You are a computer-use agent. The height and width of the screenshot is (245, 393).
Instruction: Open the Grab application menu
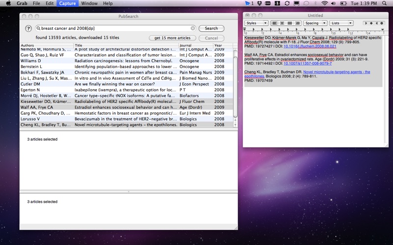(22, 3)
